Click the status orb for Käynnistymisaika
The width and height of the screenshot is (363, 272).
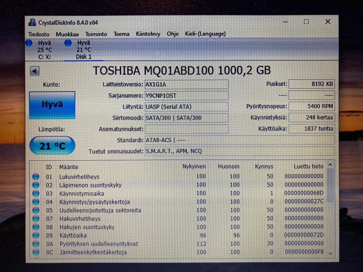[x=36, y=193]
